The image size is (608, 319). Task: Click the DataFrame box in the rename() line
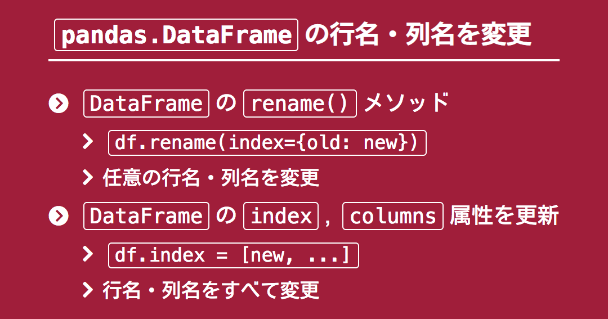[146, 104]
